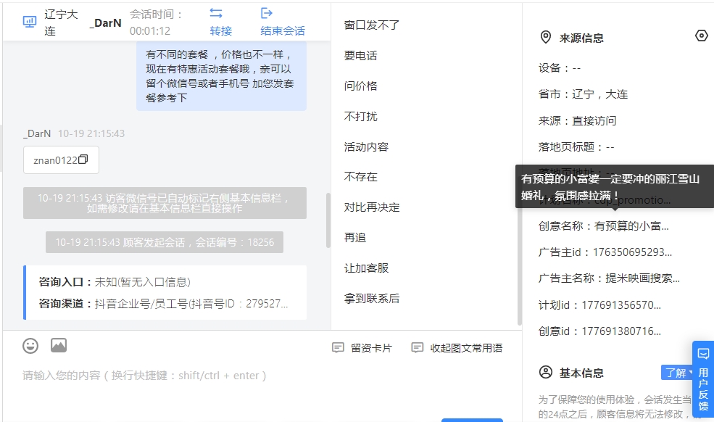End the session with 结束会话
This screenshot has height=422, width=714.
(x=283, y=31)
